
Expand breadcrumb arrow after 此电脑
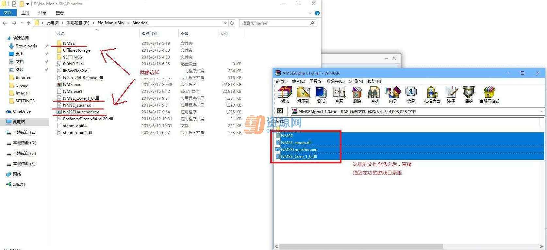pos(62,23)
